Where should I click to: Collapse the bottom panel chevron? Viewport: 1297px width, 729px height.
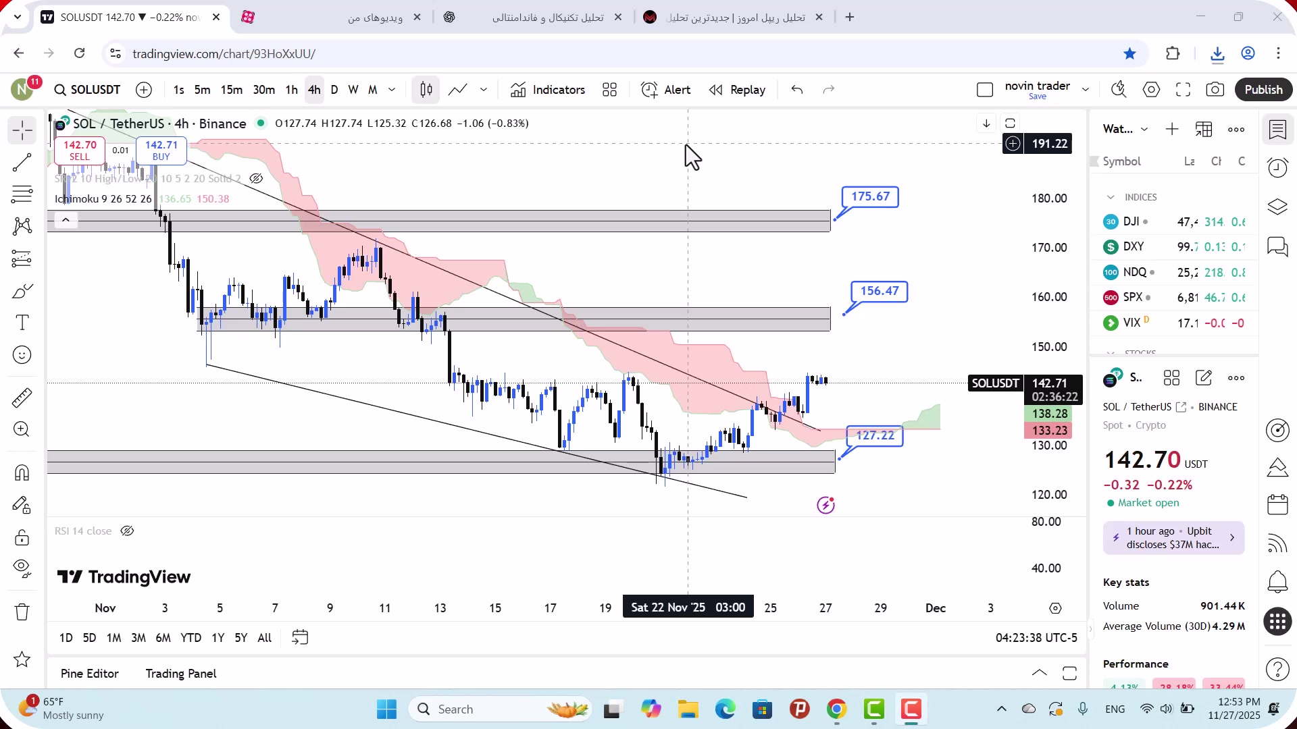click(x=1040, y=673)
